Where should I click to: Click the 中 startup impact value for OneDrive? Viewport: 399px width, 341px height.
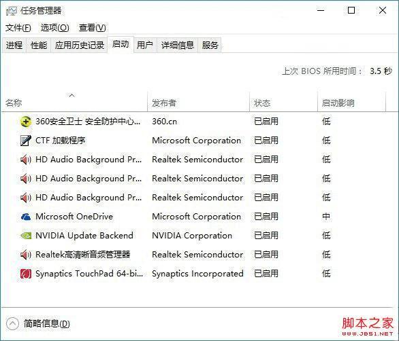(x=326, y=217)
